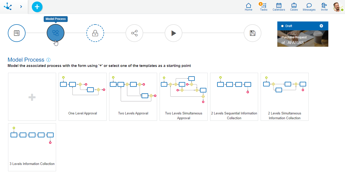Screen dimensions: 345x194
Task: Click the save floppy disk icon
Action: [252, 33]
